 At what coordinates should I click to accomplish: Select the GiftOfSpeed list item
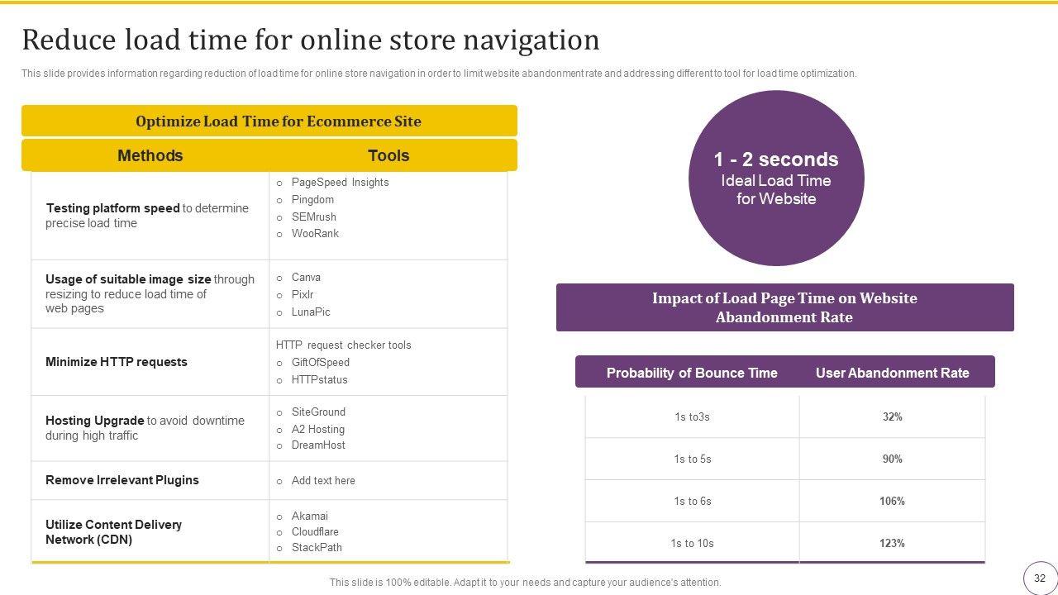tap(320, 363)
